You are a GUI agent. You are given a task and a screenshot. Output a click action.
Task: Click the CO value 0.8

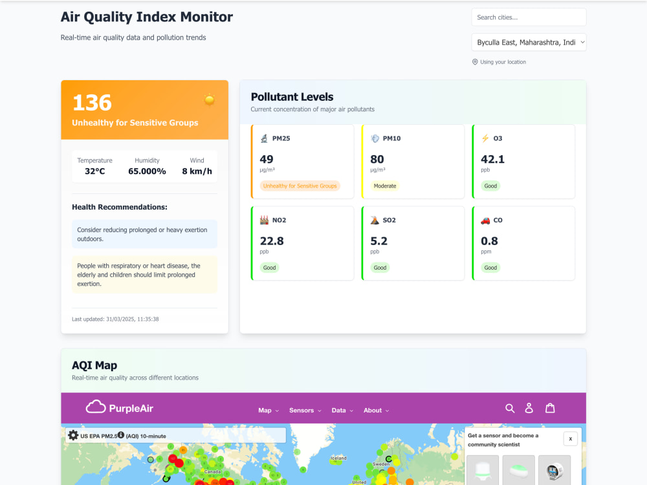[x=489, y=241]
